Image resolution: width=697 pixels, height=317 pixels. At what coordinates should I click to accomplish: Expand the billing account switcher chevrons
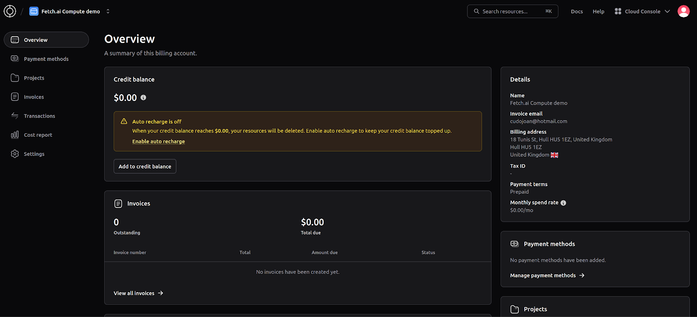point(108,11)
